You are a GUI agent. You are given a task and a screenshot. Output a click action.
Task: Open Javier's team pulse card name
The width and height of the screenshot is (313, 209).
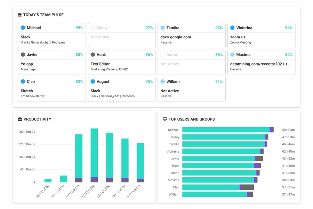point(32,55)
